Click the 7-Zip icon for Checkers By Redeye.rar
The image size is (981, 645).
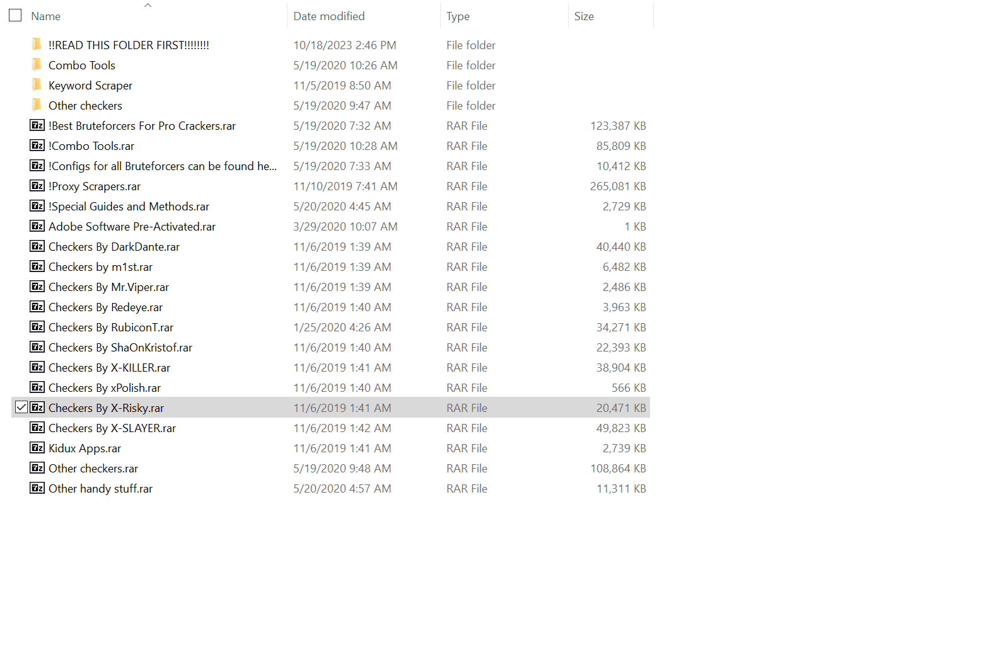[x=37, y=307]
